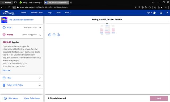The height and width of the screenshot is (102, 170).
Task: Click the Filter funnel icon
Action: (x=4, y=78)
